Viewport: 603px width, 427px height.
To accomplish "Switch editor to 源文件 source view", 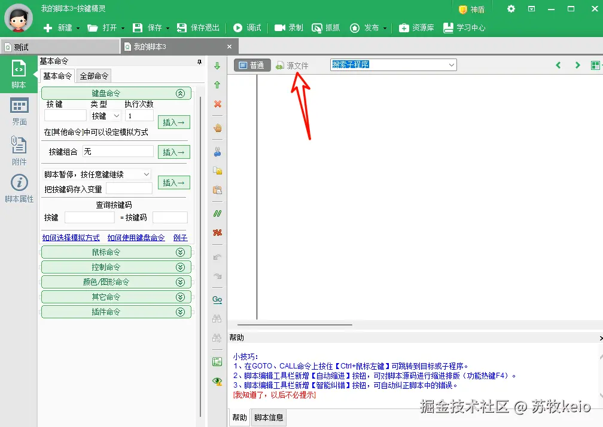I will (293, 66).
